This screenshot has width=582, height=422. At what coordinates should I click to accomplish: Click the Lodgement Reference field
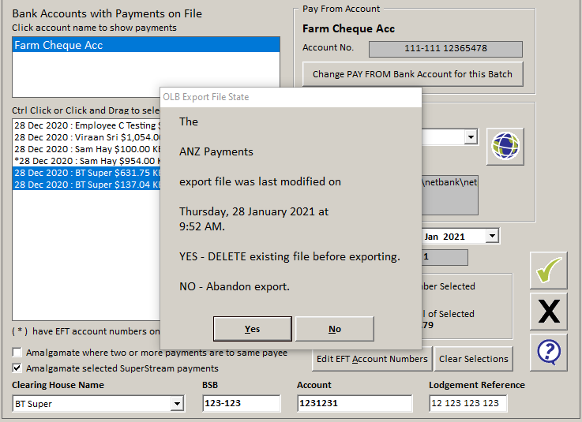click(468, 403)
